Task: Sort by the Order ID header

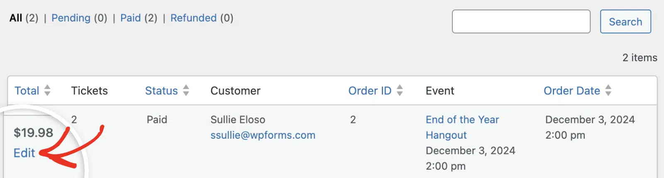Action: tap(370, 91)
